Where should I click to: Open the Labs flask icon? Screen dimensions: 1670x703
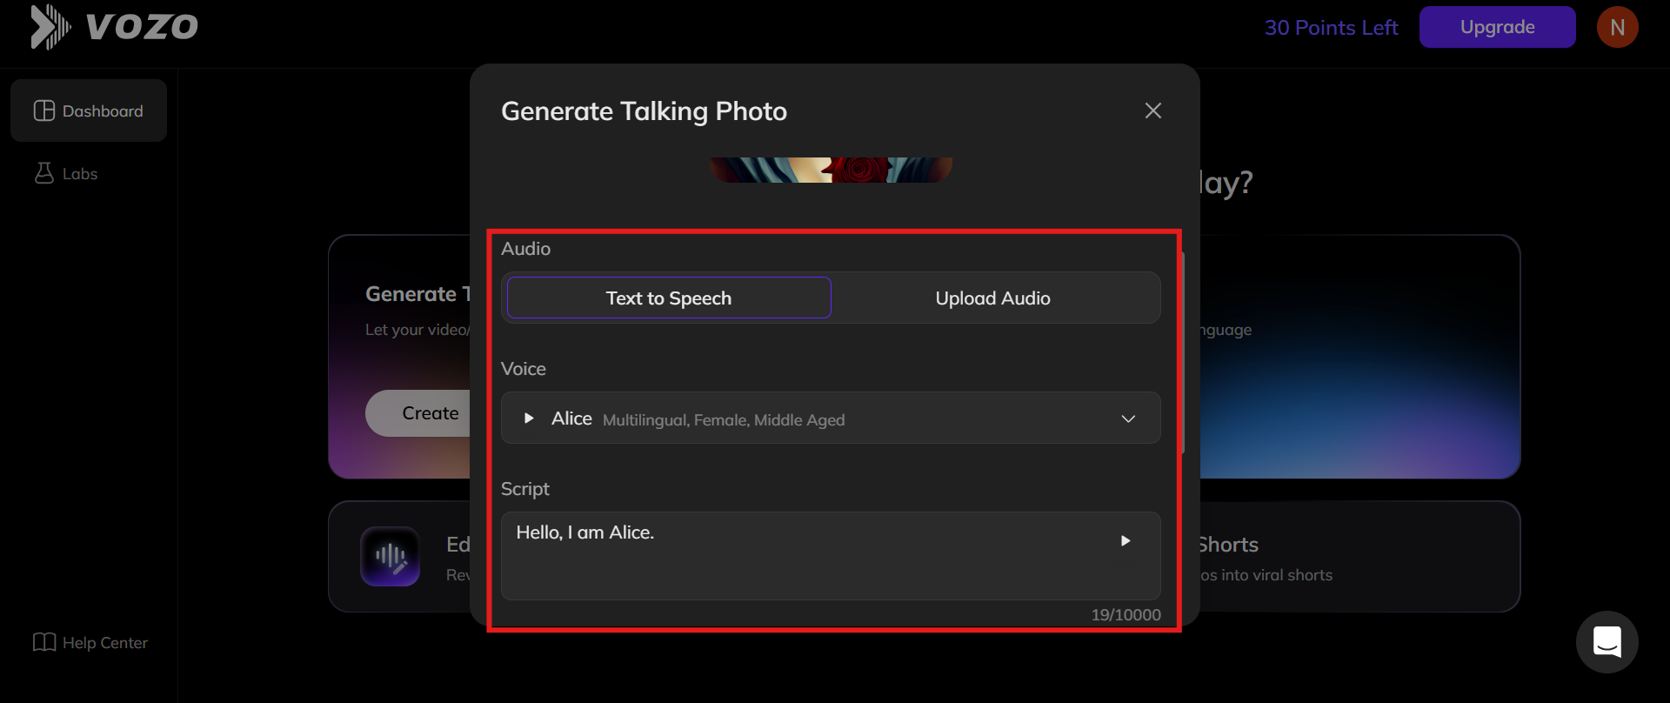43,173
